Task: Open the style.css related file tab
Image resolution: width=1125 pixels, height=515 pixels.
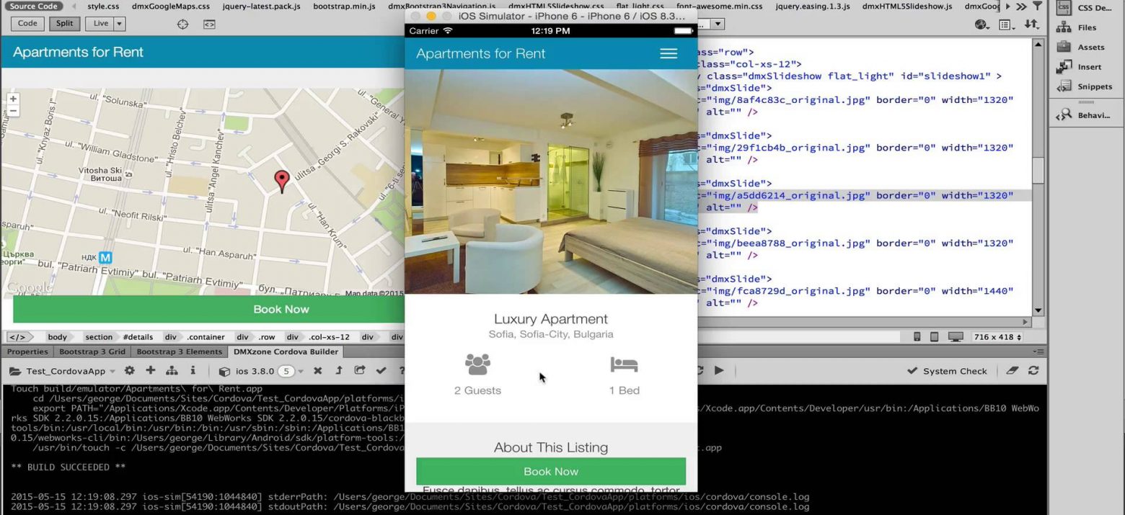Action: [103, 6]
